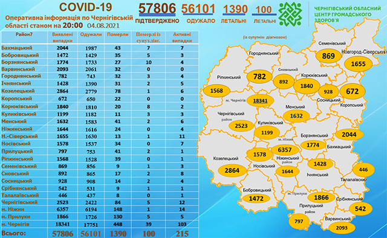Click the м. Чернігів table row label
Viewport: 387px width, 238px height.
pos(15,225)
